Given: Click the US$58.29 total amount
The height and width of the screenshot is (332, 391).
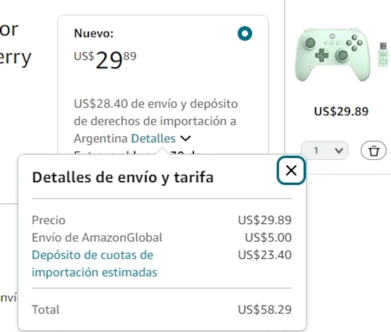Looking at the screenshot, I should coord(264,310).
